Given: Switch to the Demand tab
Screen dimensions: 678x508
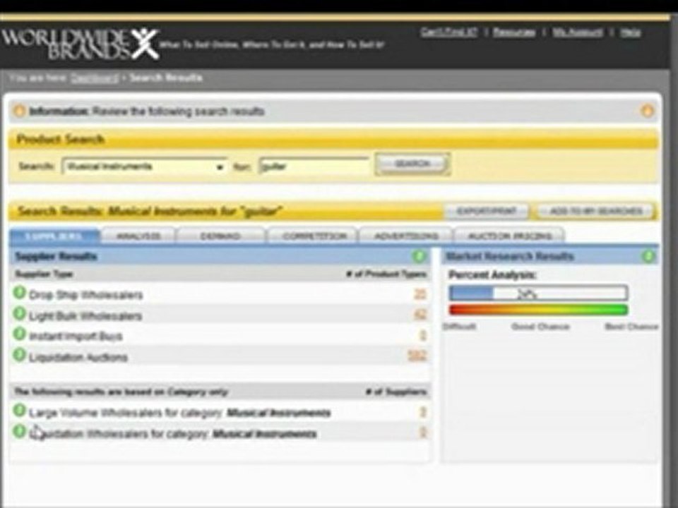Looking at the screenshot, I should click(221, 236).
